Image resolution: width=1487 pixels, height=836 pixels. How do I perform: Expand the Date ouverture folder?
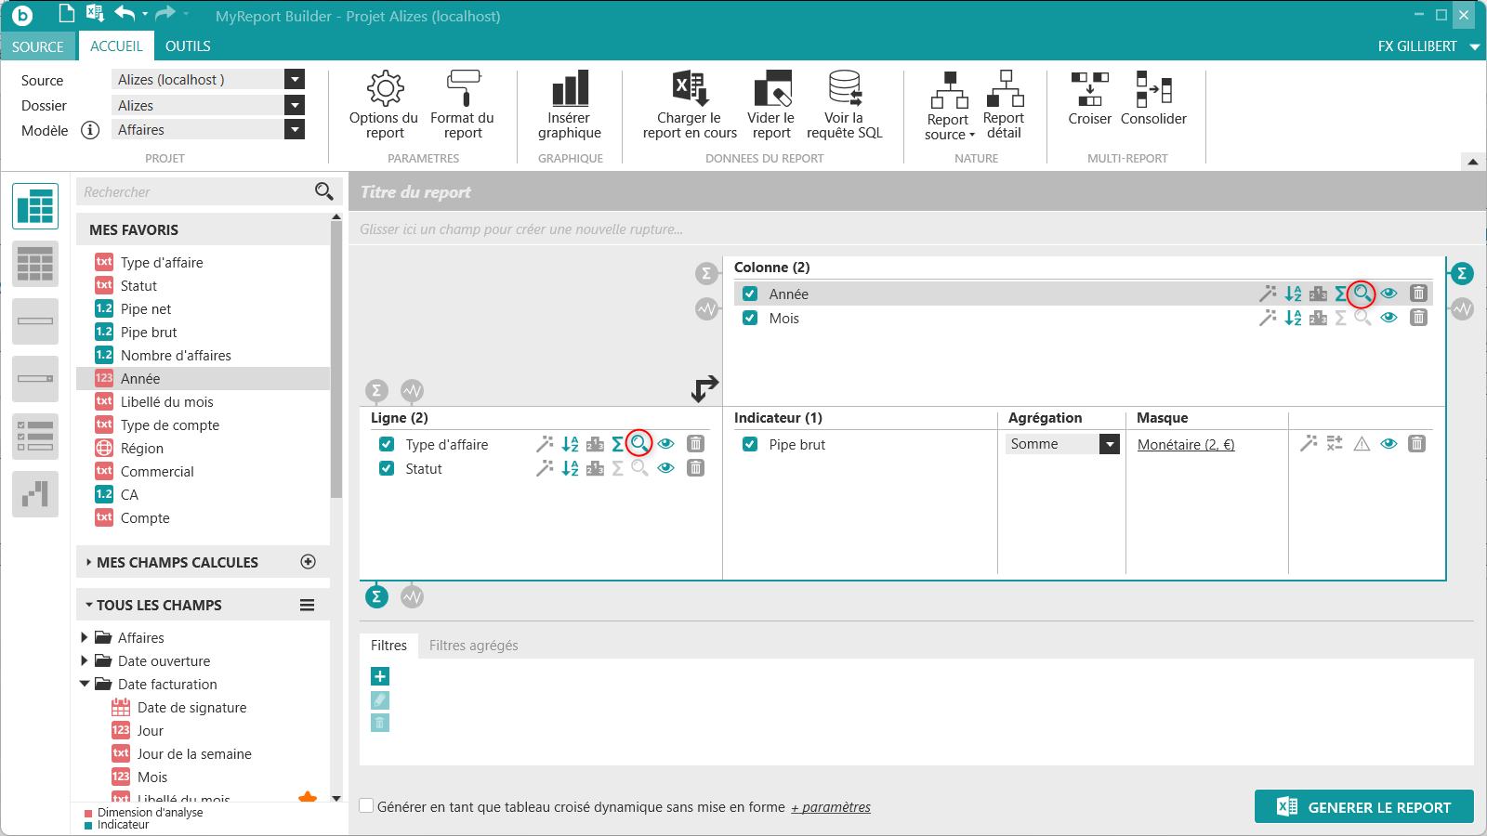pyautogui.click(x=85, y=660)
